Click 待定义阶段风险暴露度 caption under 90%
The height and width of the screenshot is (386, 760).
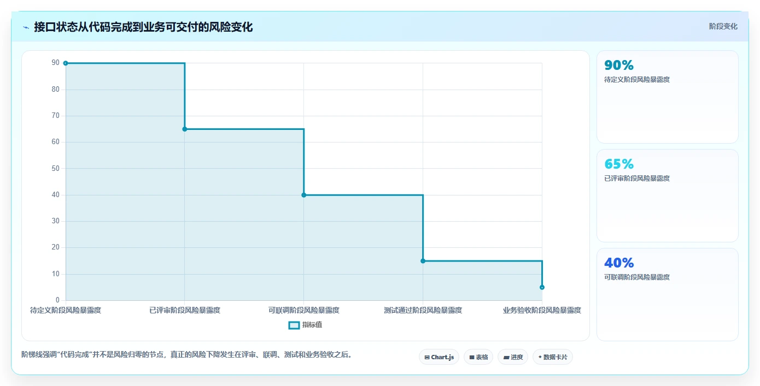pos(637,80)
